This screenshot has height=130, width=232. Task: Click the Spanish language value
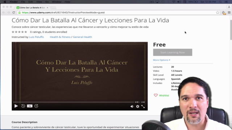tap(175, 79)
